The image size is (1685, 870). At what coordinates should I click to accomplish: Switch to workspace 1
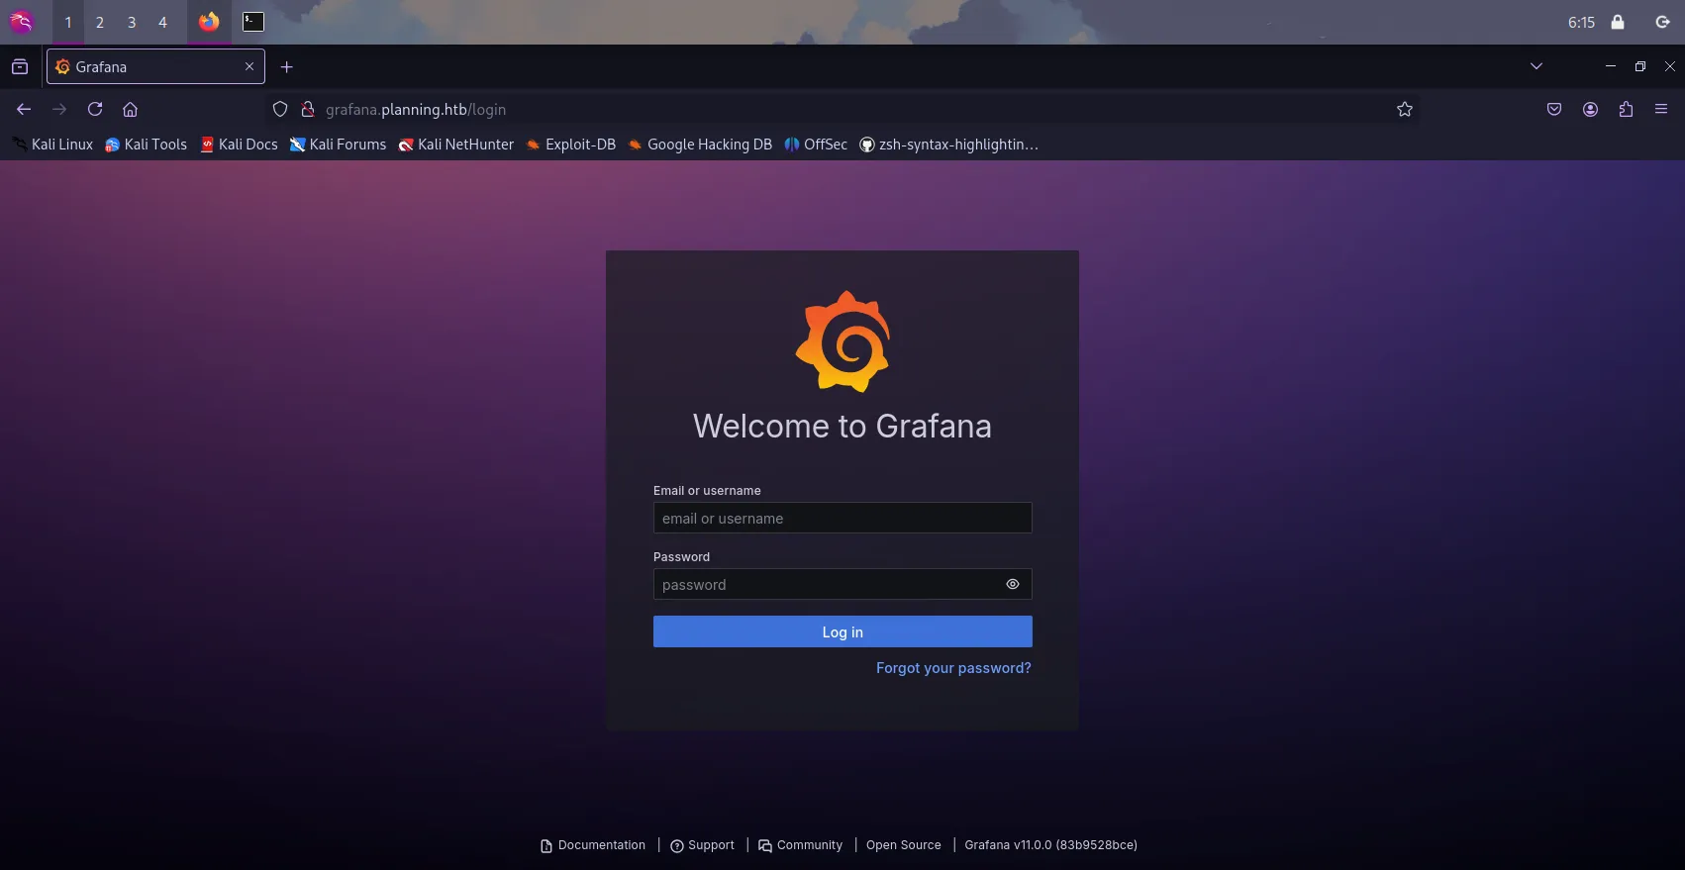coord(68,22)
